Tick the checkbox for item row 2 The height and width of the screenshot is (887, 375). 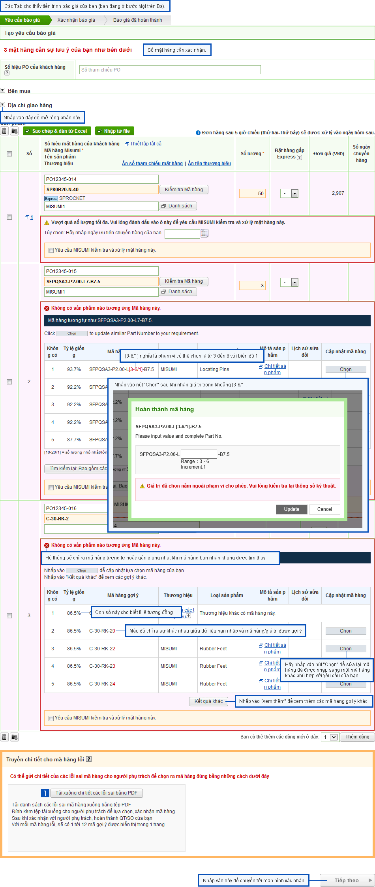point(9,382)
